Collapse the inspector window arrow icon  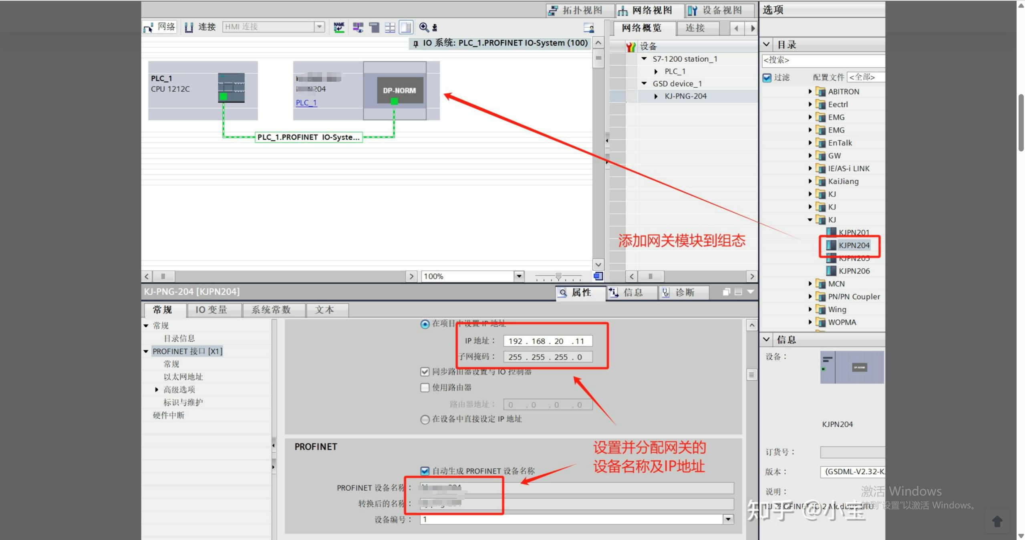pos(751,292)
